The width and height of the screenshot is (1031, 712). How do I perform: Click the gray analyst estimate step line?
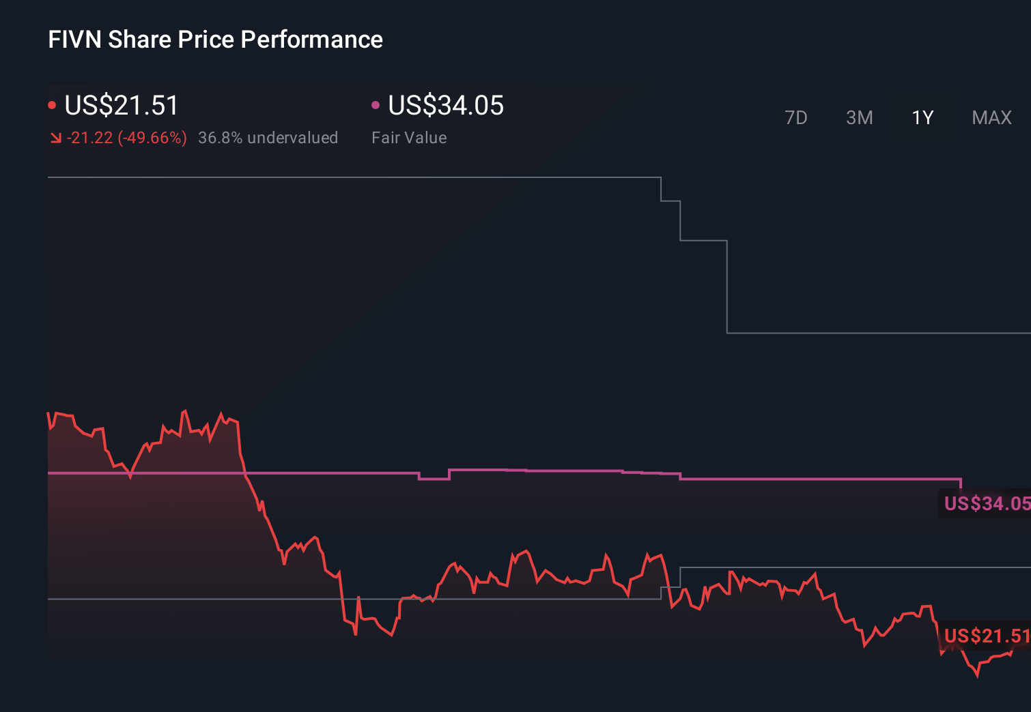341,177
